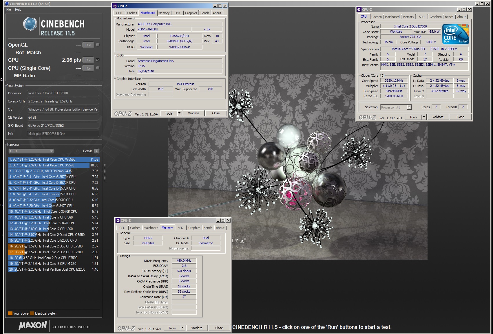Select ranking row Intel Core i7 CPU 960
The image size is (493, 334).
click(54, 217)
